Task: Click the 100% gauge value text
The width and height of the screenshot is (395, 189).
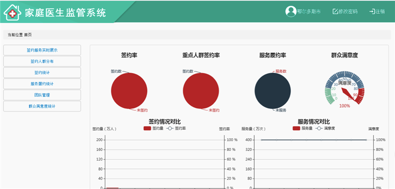Action: (x=344, y=106)
